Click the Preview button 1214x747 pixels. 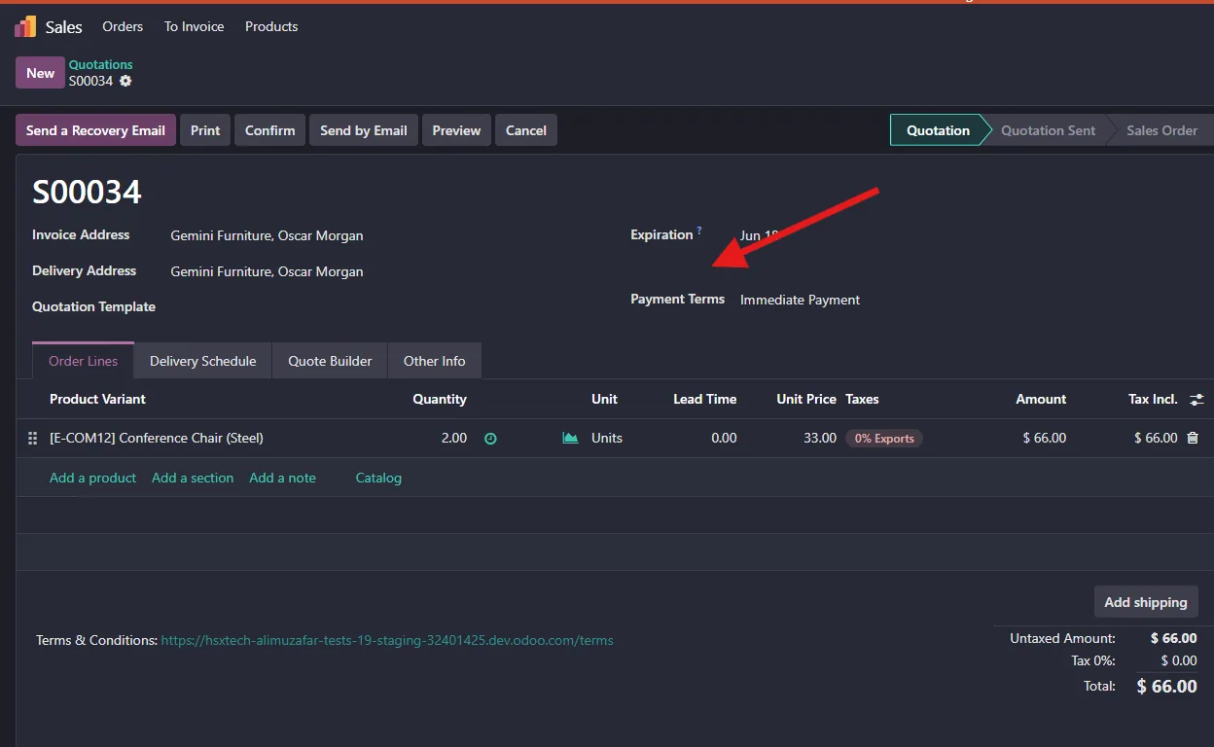pos(456,130)
